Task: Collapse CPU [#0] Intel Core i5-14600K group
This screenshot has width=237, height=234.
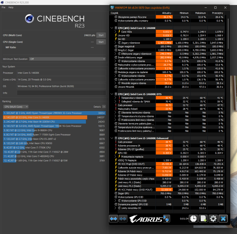Action: click(x=112, y=28)
